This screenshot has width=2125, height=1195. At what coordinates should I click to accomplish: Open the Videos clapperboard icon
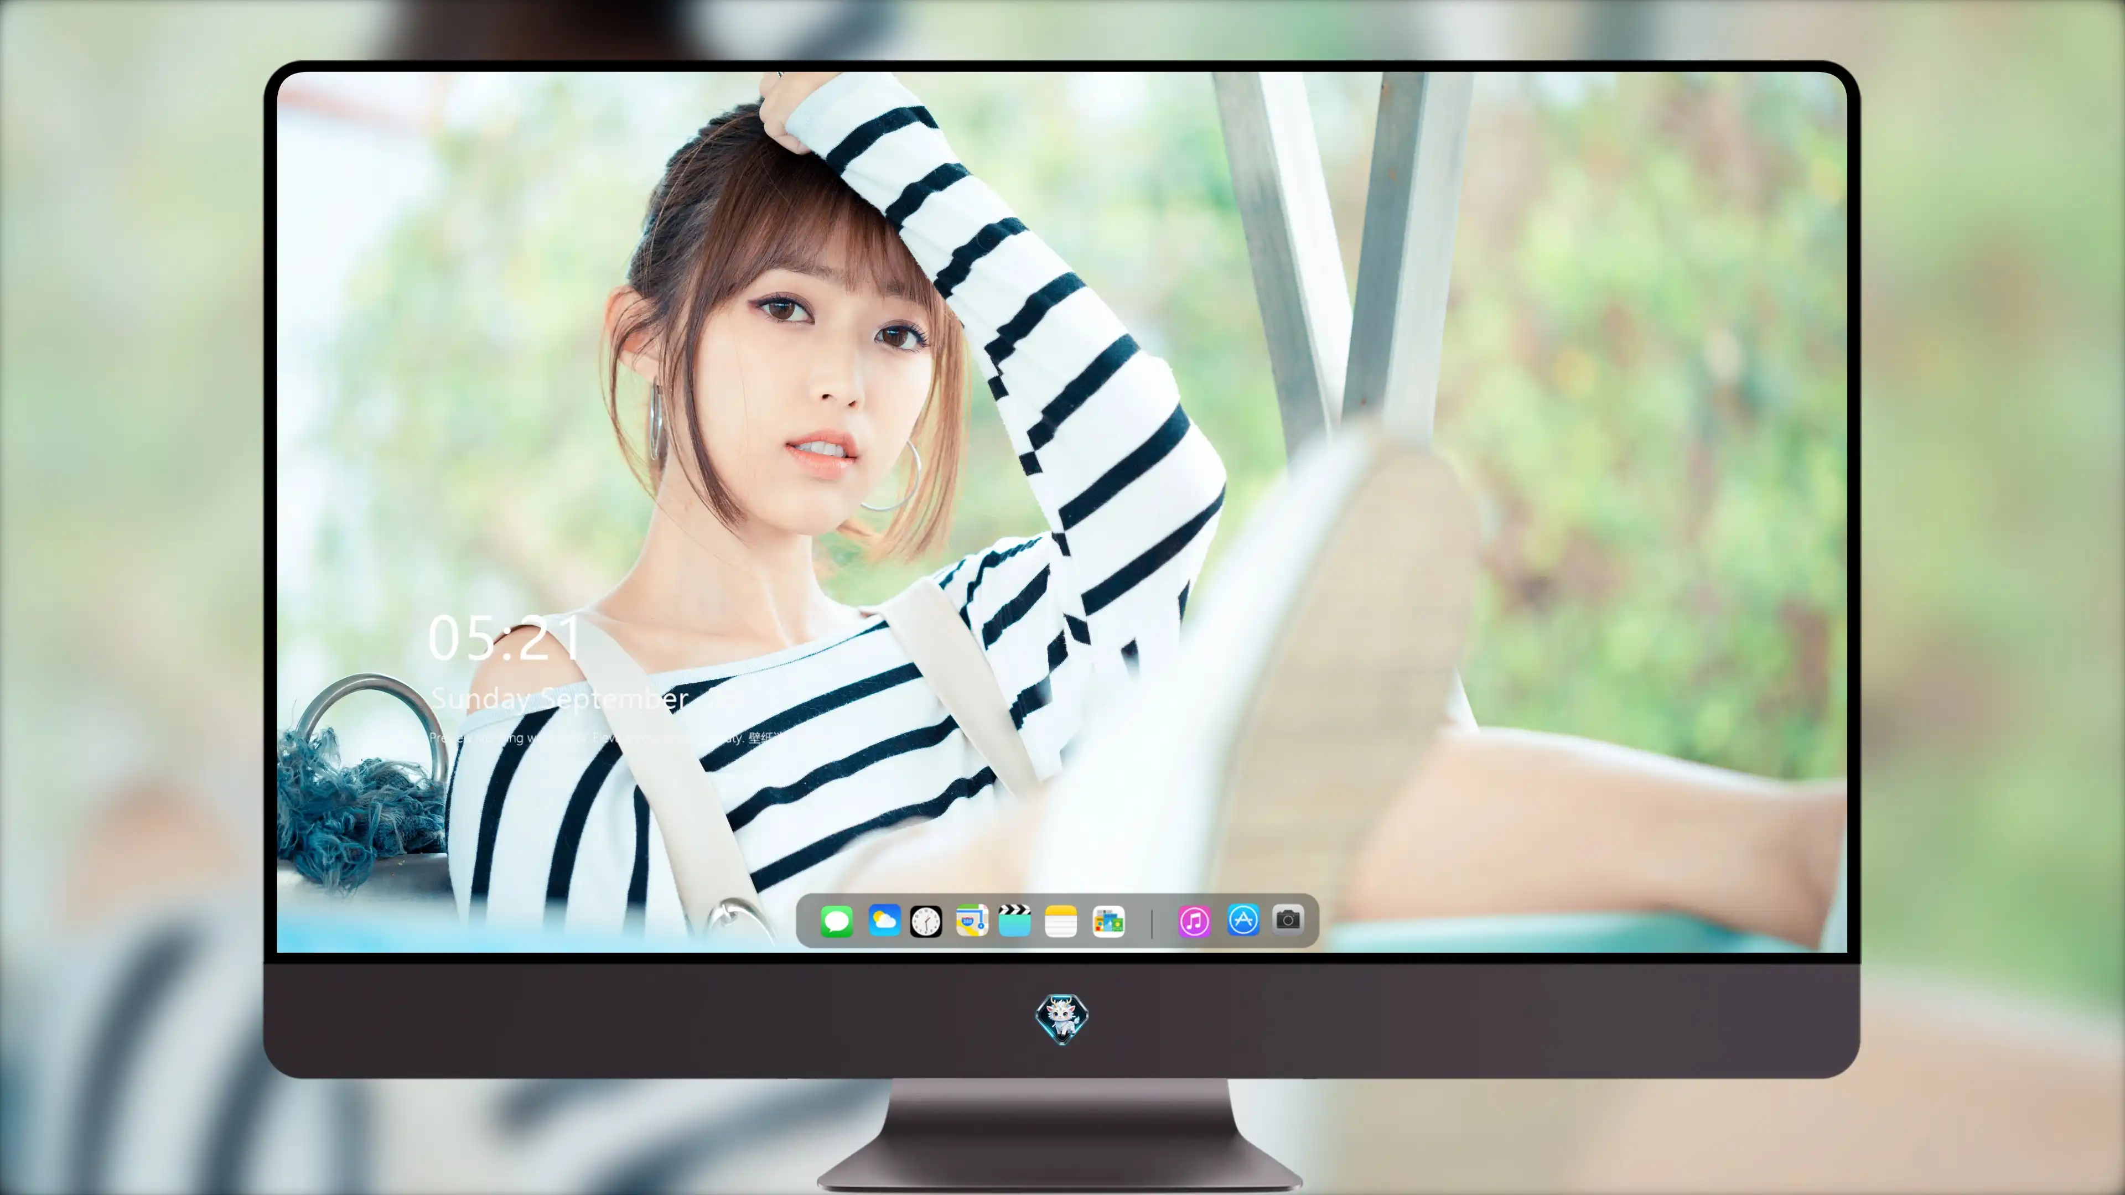[x=1015, y=921]
